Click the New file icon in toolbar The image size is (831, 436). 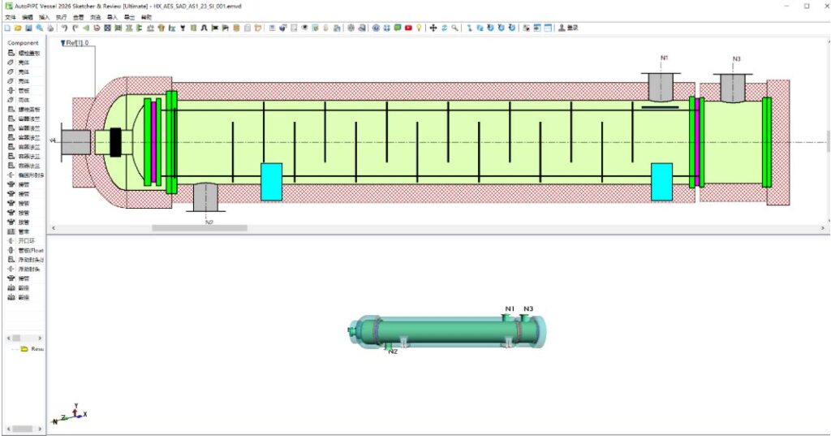(x=7, y=28)
